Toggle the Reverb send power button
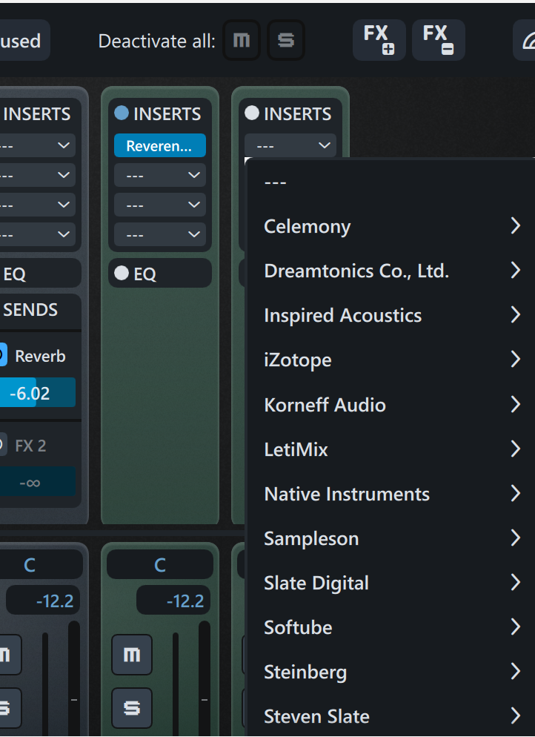 coord(2,356)
